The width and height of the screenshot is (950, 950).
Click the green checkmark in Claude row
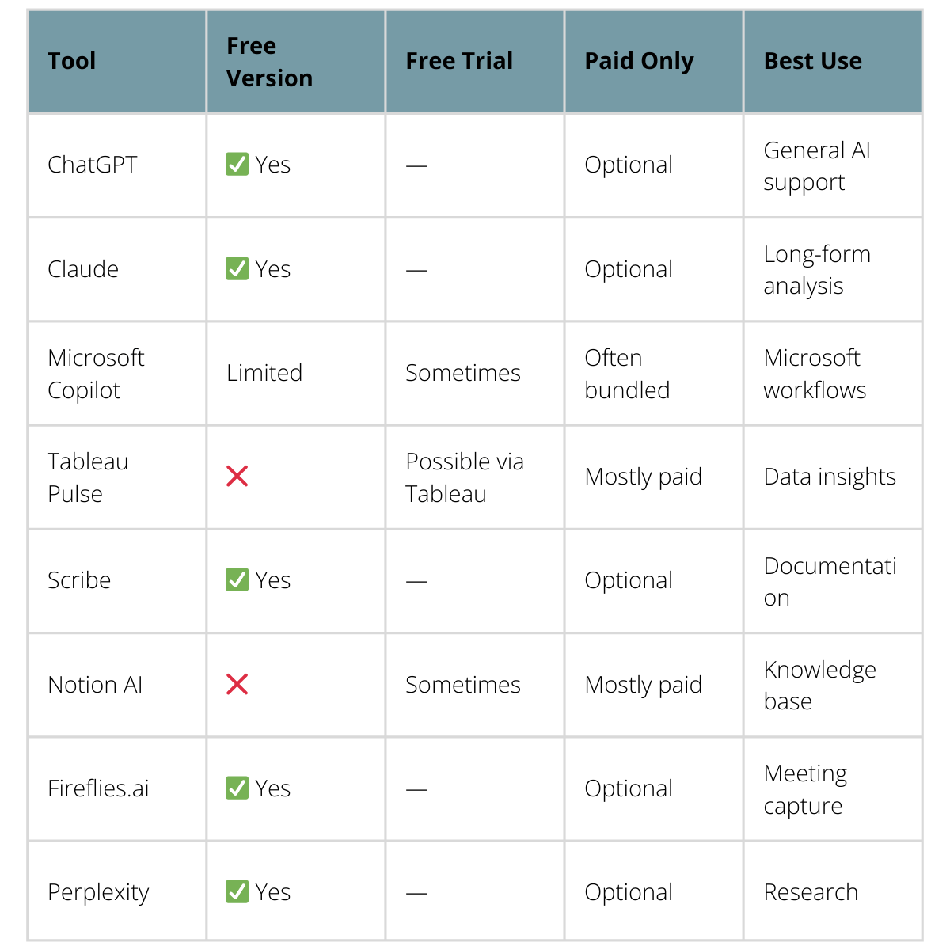point(237,269)
